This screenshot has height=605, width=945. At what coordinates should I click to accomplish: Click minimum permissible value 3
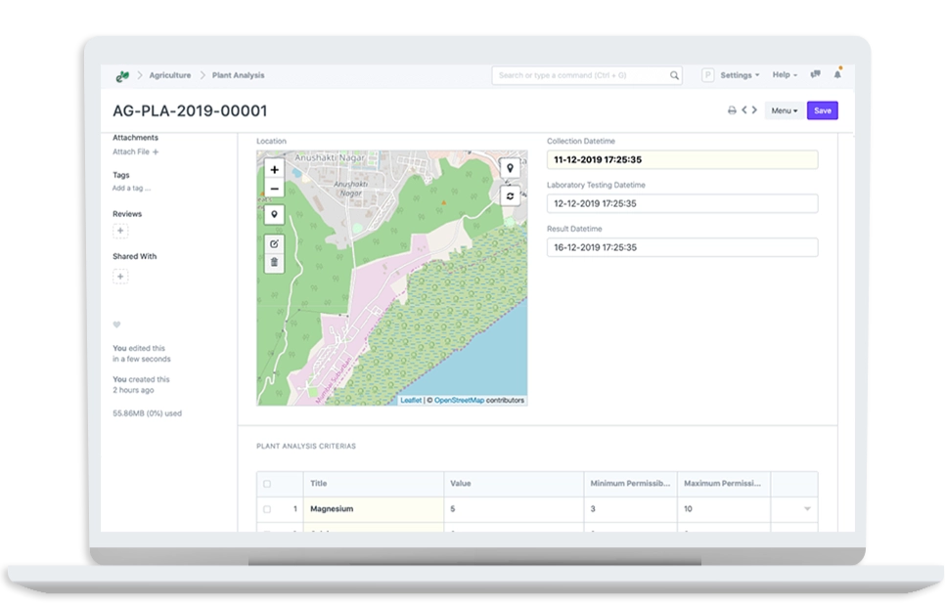[x=630, y=509]
